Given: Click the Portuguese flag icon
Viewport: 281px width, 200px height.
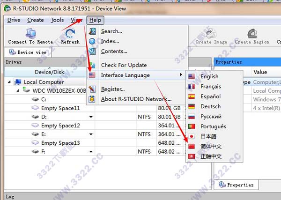Looking at the screenshot, I should point(192,126).
